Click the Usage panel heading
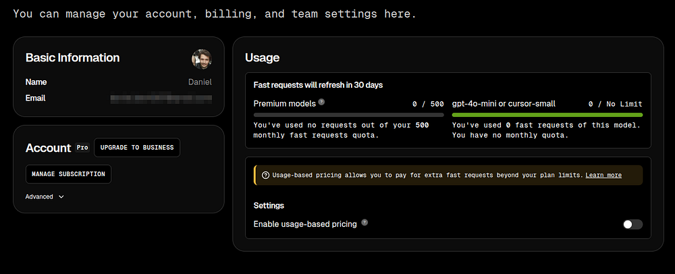 click(262, 58)
